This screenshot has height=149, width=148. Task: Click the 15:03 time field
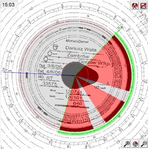click(9, 5)
